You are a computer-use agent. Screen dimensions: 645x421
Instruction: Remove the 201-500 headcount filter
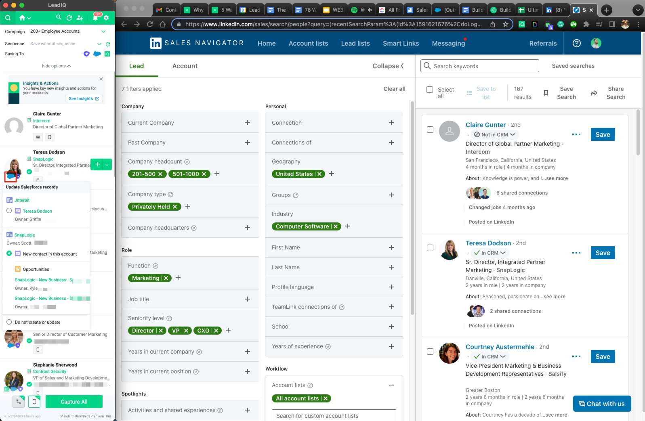click(x=160, y=174)
